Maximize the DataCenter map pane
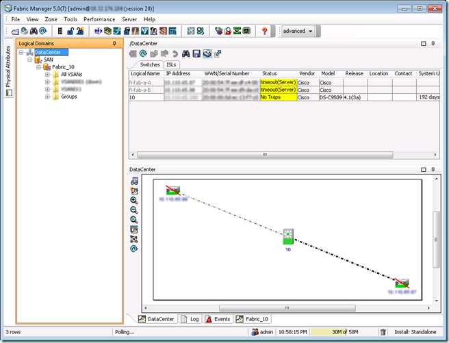 [x=424, y=170]
